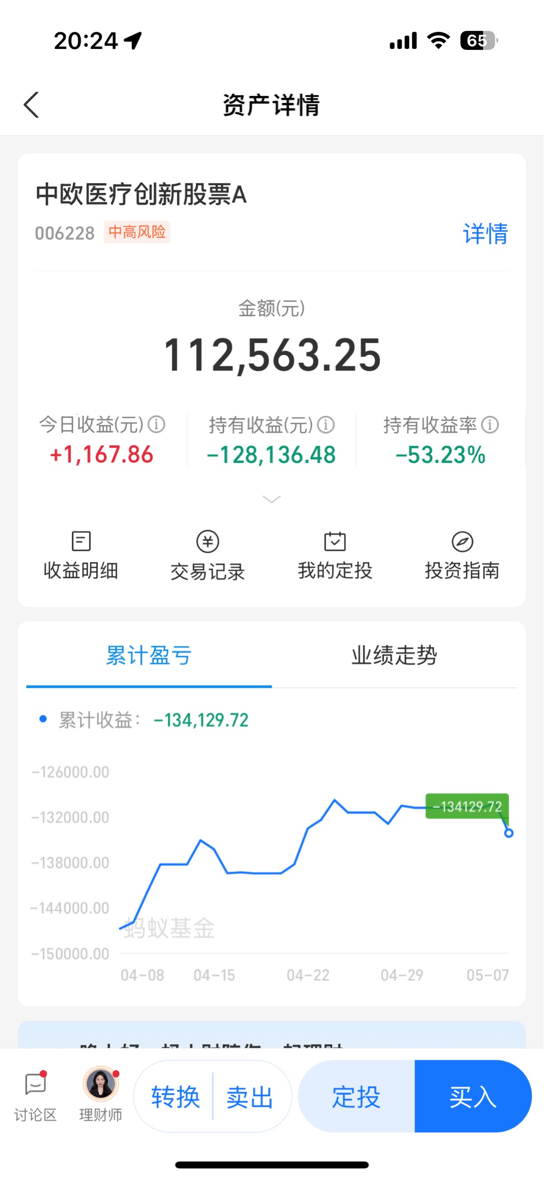The image size is (544, 1180).
Task: Tap info icon beside 今日收益(元)
Action: (157, 425)
